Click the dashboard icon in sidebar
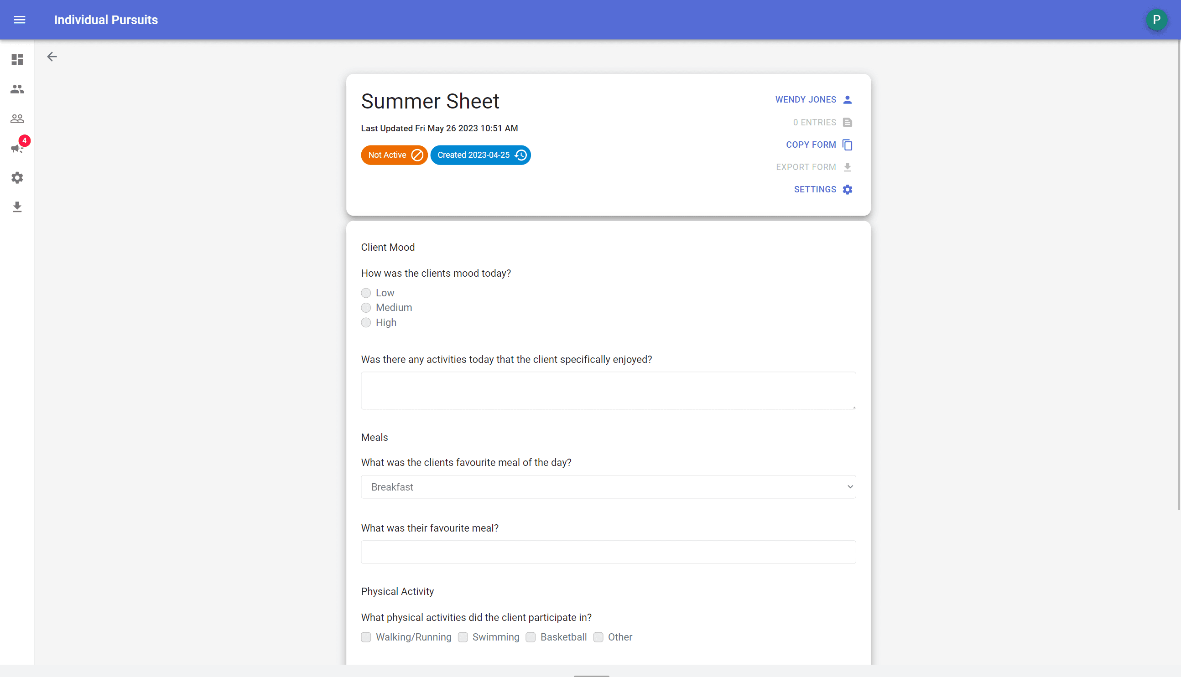Viewport: 1181px width, 677px height. (x=17, y=60)
